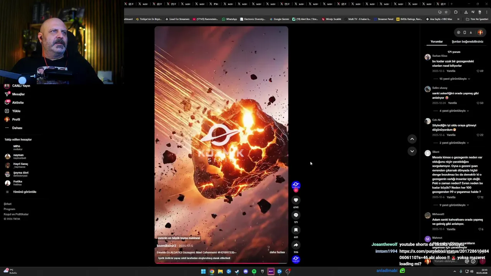Viewport: 491px width, 276px height.
Task: Open Daha fazla sidebar menu
Action: pos(13,128)
